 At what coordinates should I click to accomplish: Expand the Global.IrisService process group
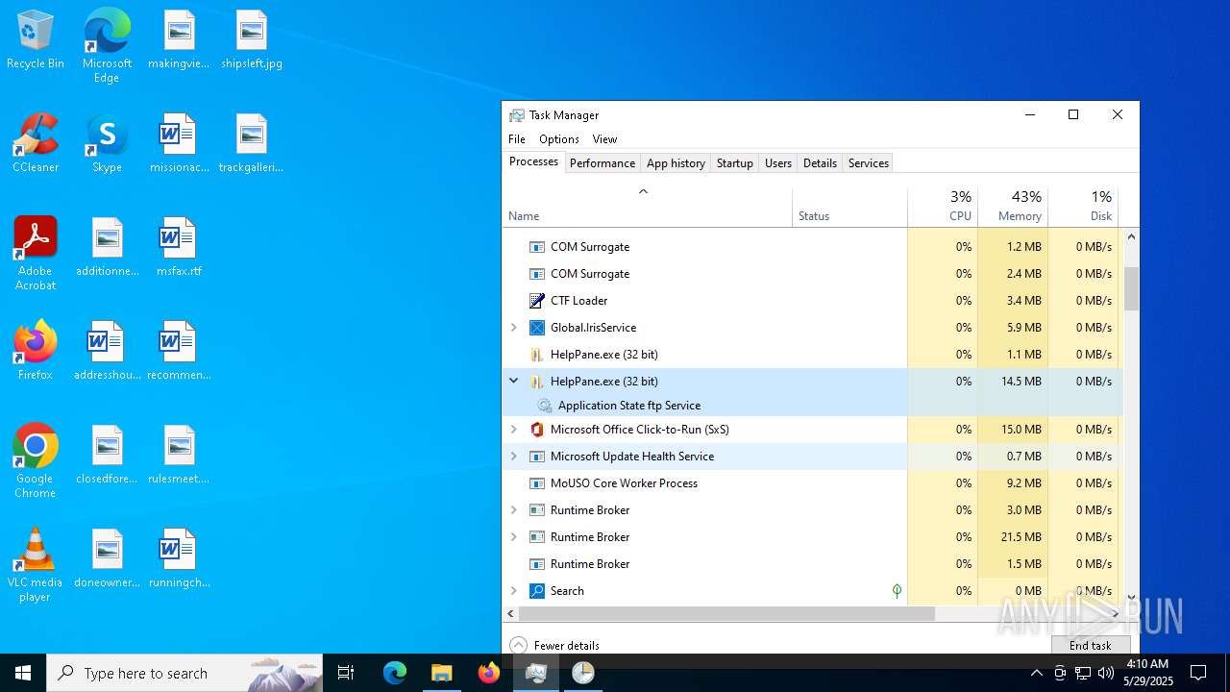[x=514, y=328]
